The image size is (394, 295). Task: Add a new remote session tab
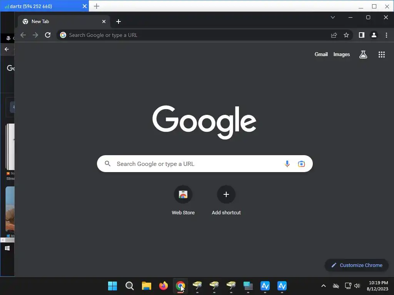(97, 6)
